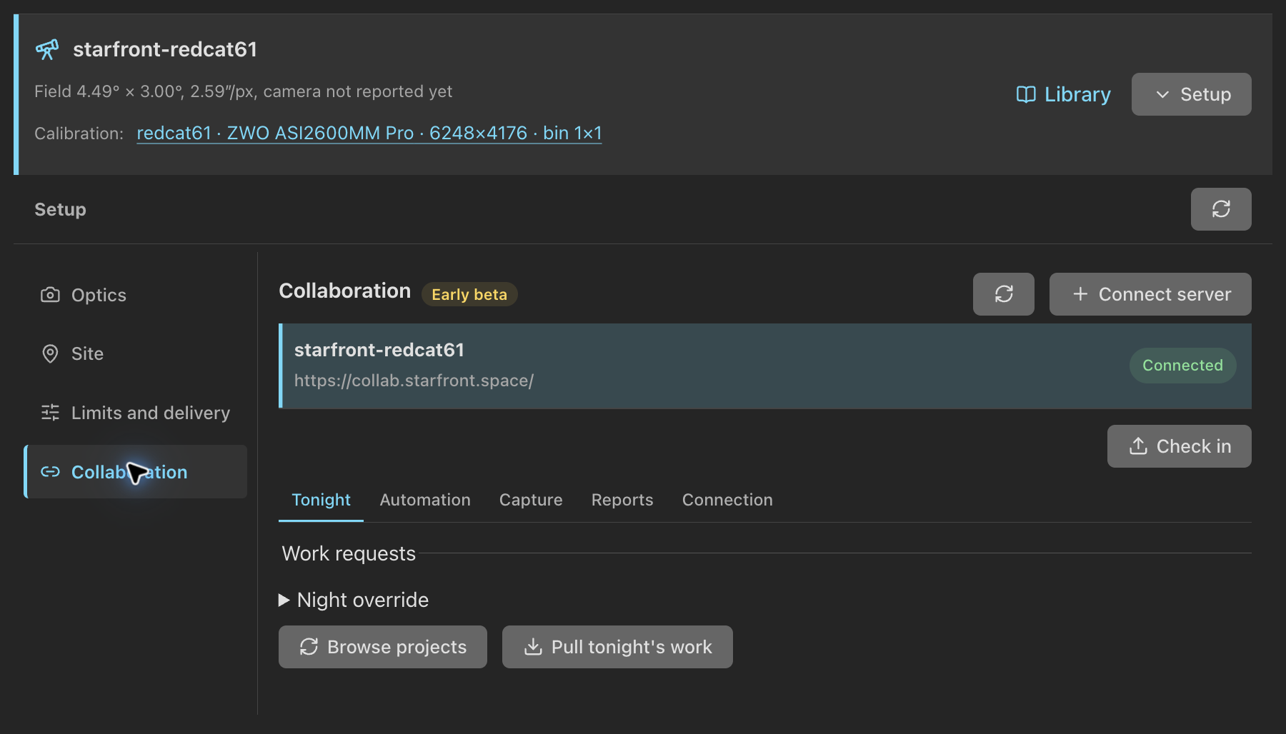Click Pull tonight's work button

(617, 647)
